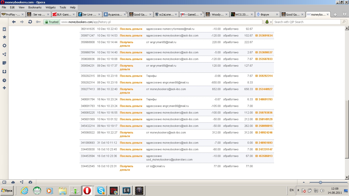Open the ID 253691634 link

(x=264, y=35)
